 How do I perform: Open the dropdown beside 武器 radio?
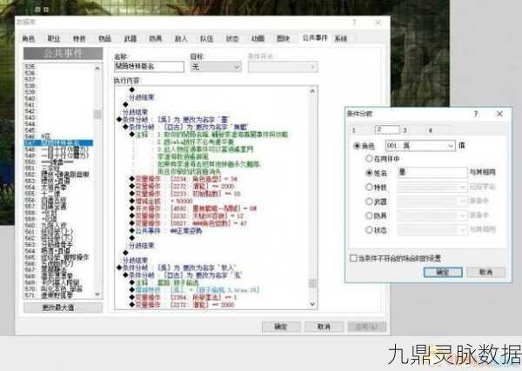tap(432, 202)
